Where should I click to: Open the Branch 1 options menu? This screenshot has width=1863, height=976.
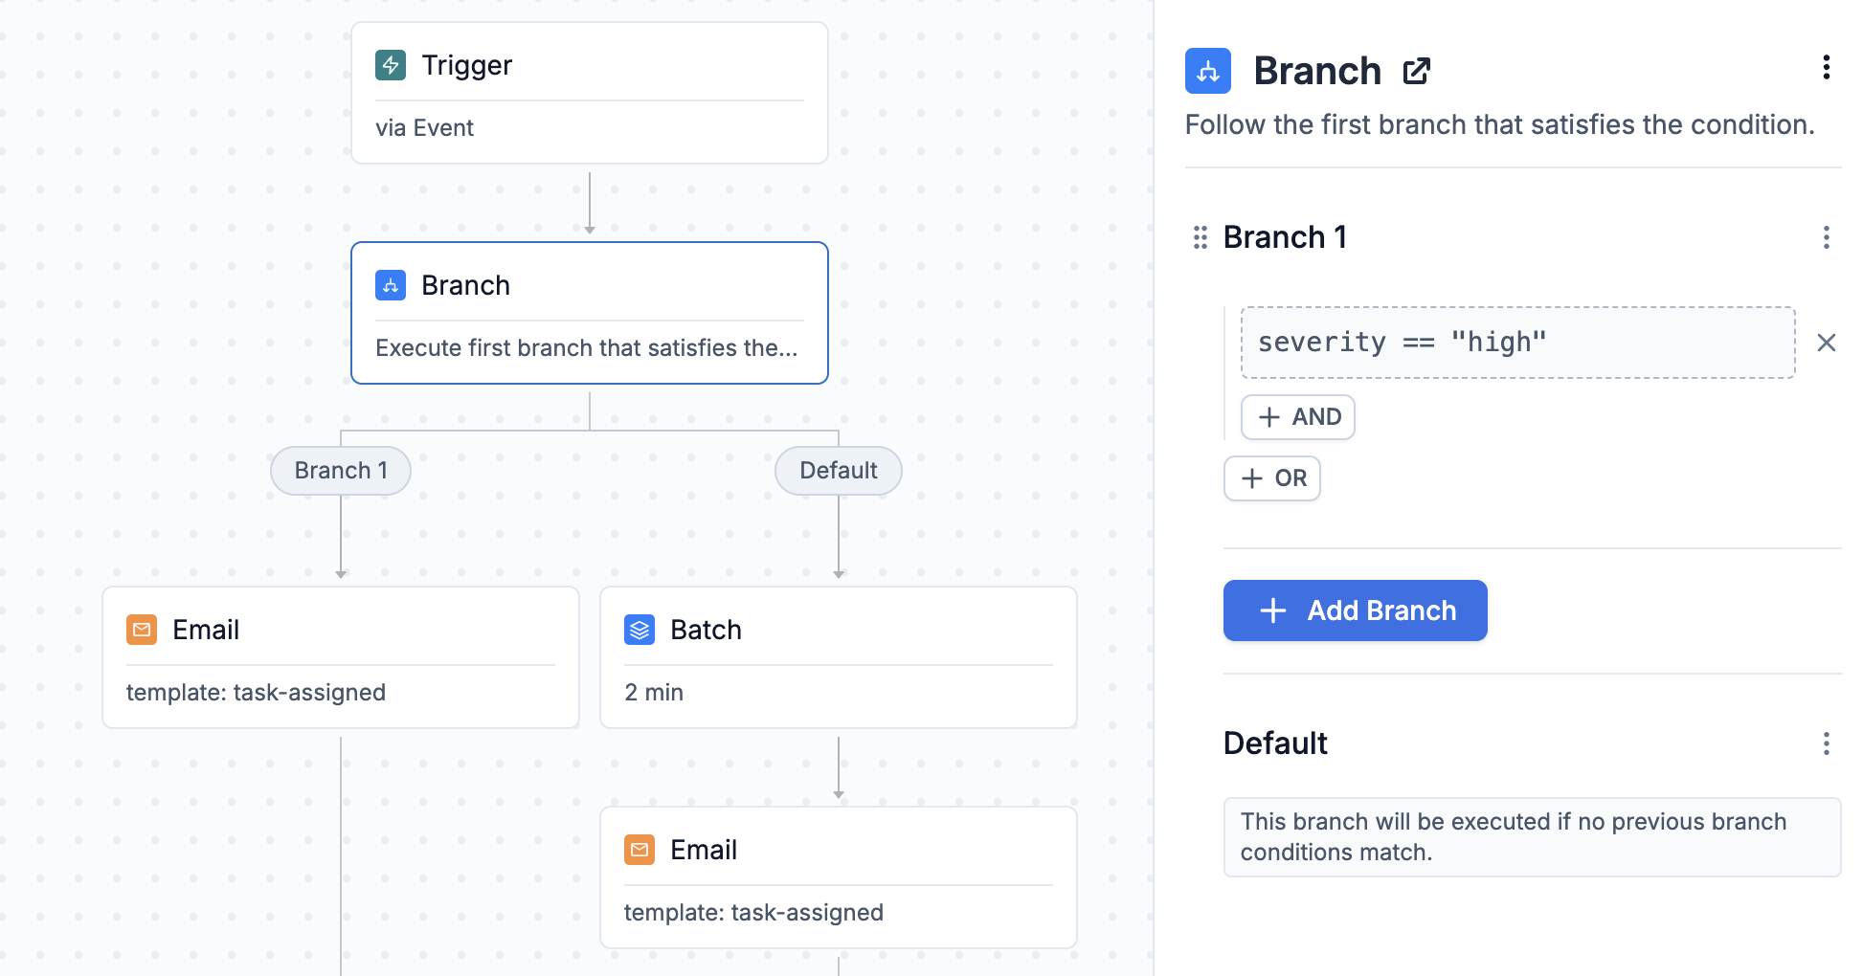point(1827,237)
